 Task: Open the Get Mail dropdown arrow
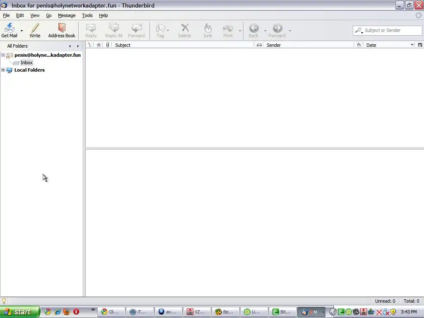click(x=22, y=31)
